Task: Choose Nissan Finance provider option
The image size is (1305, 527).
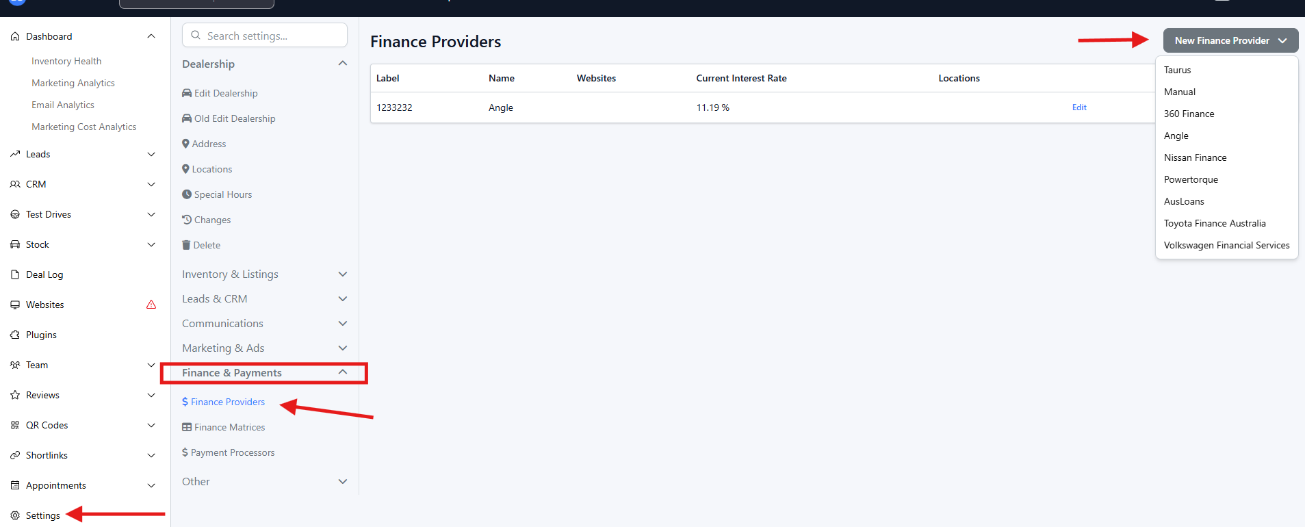Action: coord(1195,157)
